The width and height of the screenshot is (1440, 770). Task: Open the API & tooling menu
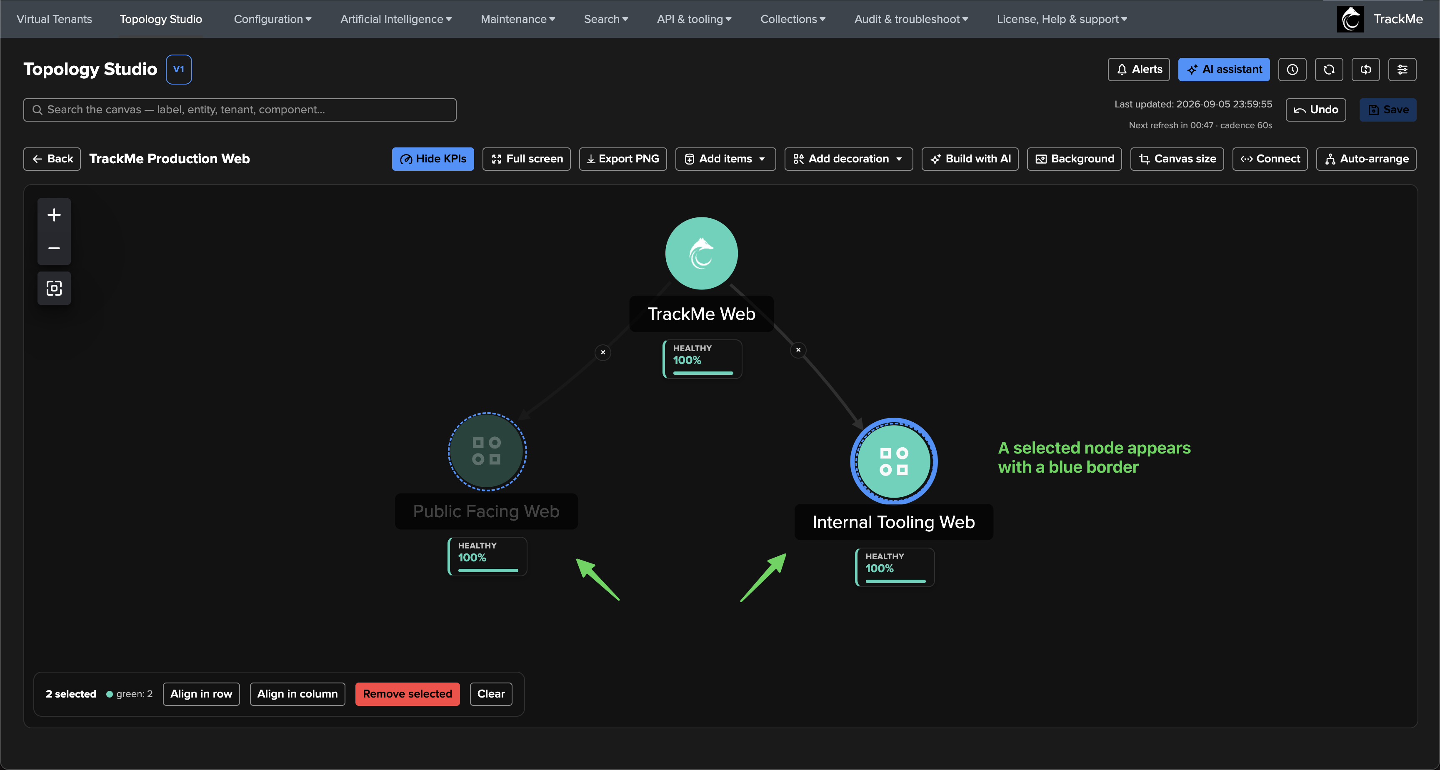[694, 19]
